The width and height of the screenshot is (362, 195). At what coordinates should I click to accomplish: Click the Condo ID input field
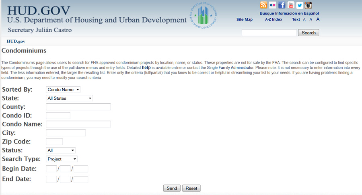(58, 116)
